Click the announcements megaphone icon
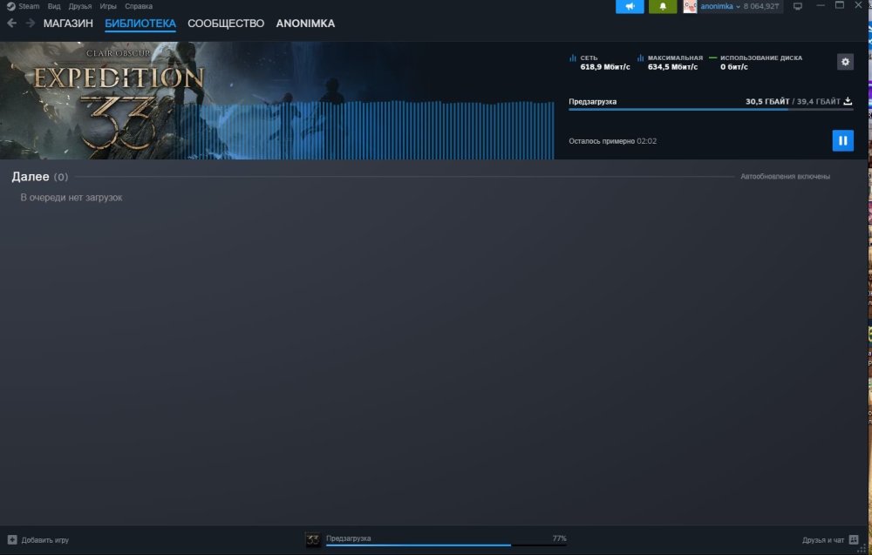Screen dimensions: 872x555 [x=630, y=6]
